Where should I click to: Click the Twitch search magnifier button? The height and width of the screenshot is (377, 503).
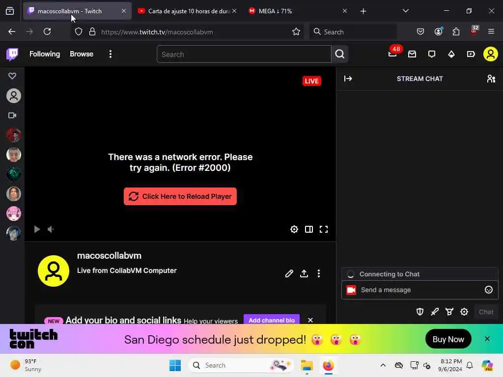(340, 54)
